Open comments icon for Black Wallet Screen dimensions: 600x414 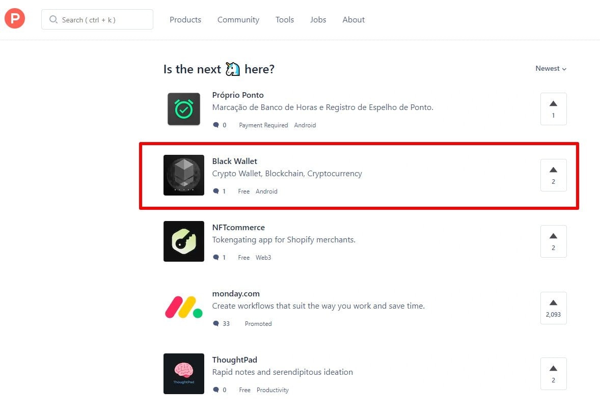tap(216, 191)
